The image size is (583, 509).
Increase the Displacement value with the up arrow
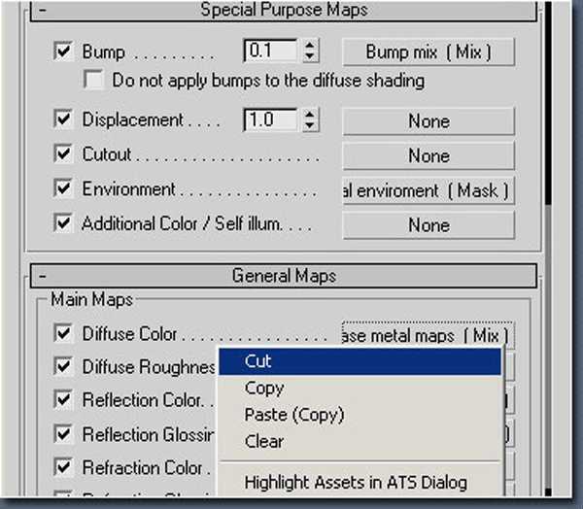point(310,116)
